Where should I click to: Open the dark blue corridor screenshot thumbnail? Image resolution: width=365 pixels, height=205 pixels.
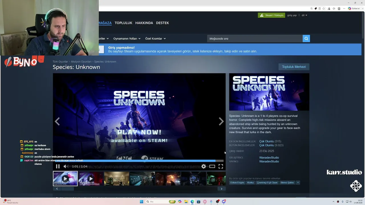[194, 179]
